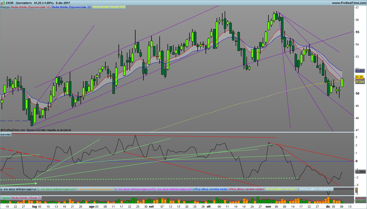Select the 'p. ew asus anticipo+gap+uc4' label
Image resolution: width=367 pixels, height=209 pixels.
tap(134, 189)
